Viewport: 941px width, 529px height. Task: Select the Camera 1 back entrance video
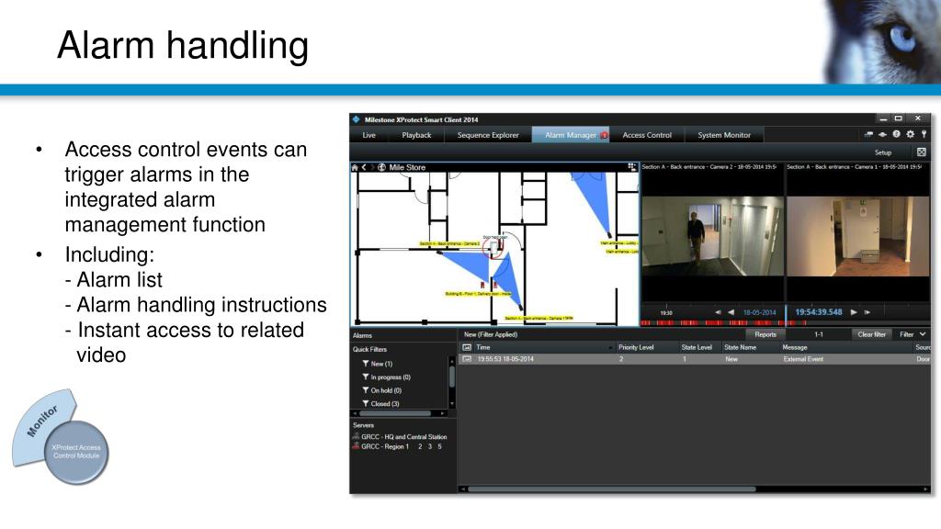tap(857, 236)
